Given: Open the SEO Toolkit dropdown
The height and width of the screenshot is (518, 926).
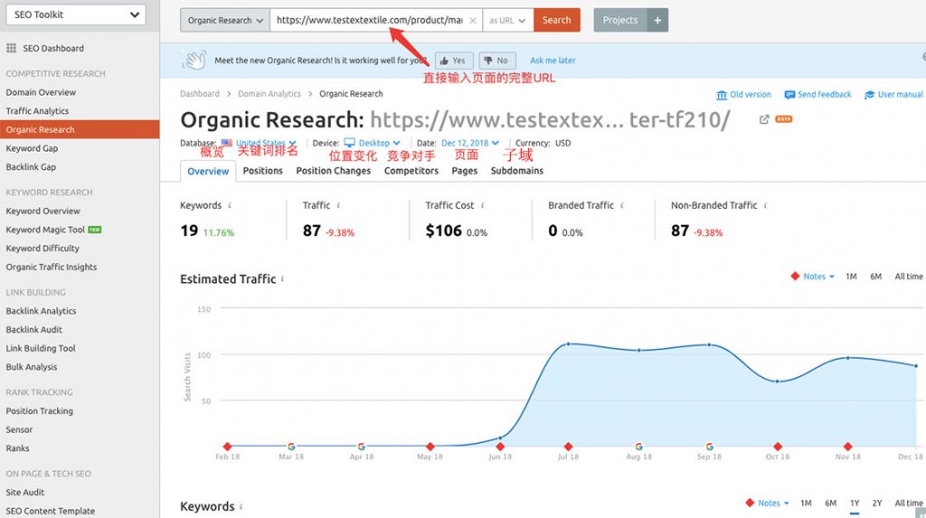Looking at the screenshot, I should coord(76,14).
